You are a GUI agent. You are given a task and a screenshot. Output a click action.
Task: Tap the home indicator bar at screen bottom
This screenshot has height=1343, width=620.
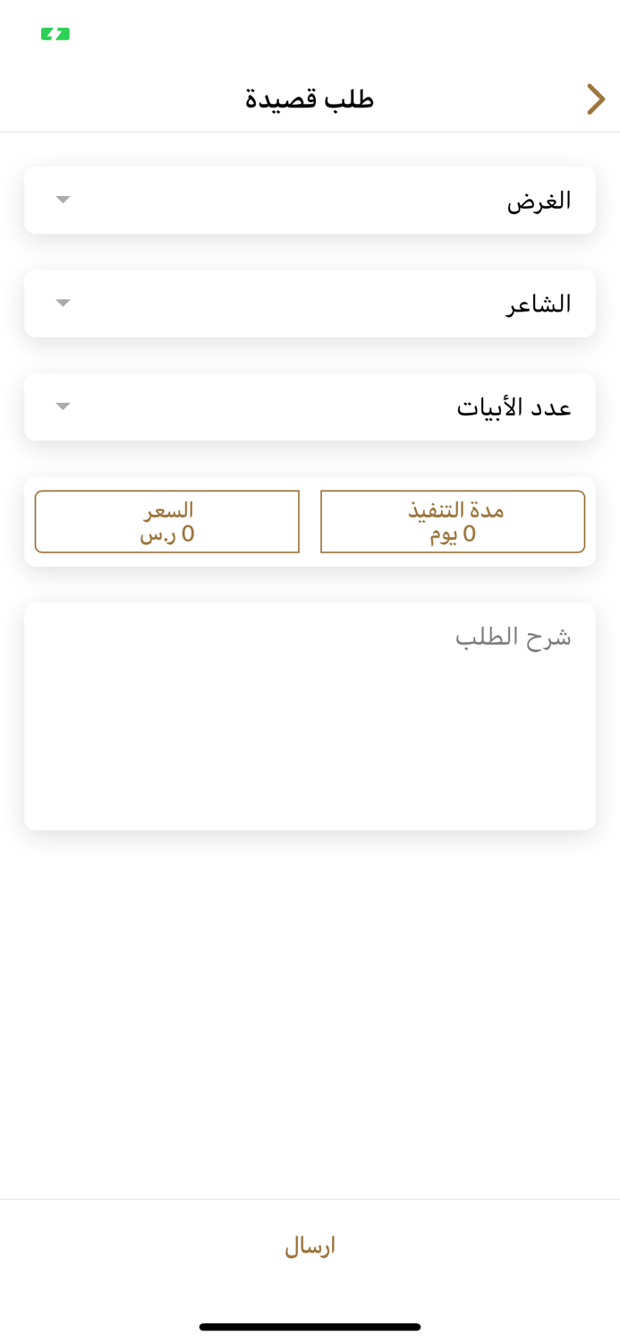[310, 1326]
